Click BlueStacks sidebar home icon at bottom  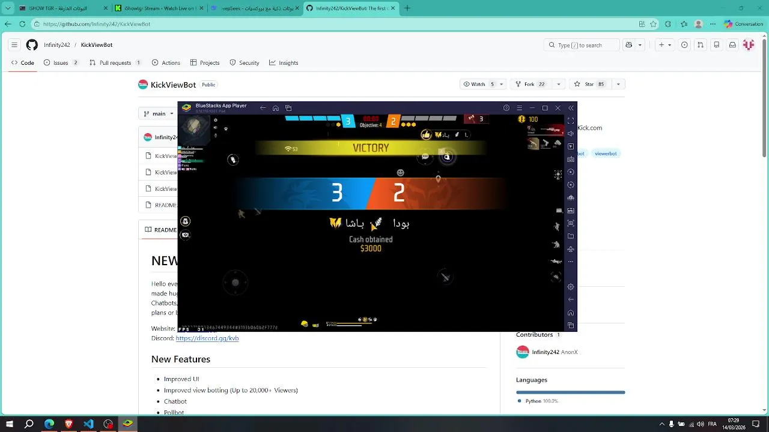click(x=571, y=313)
